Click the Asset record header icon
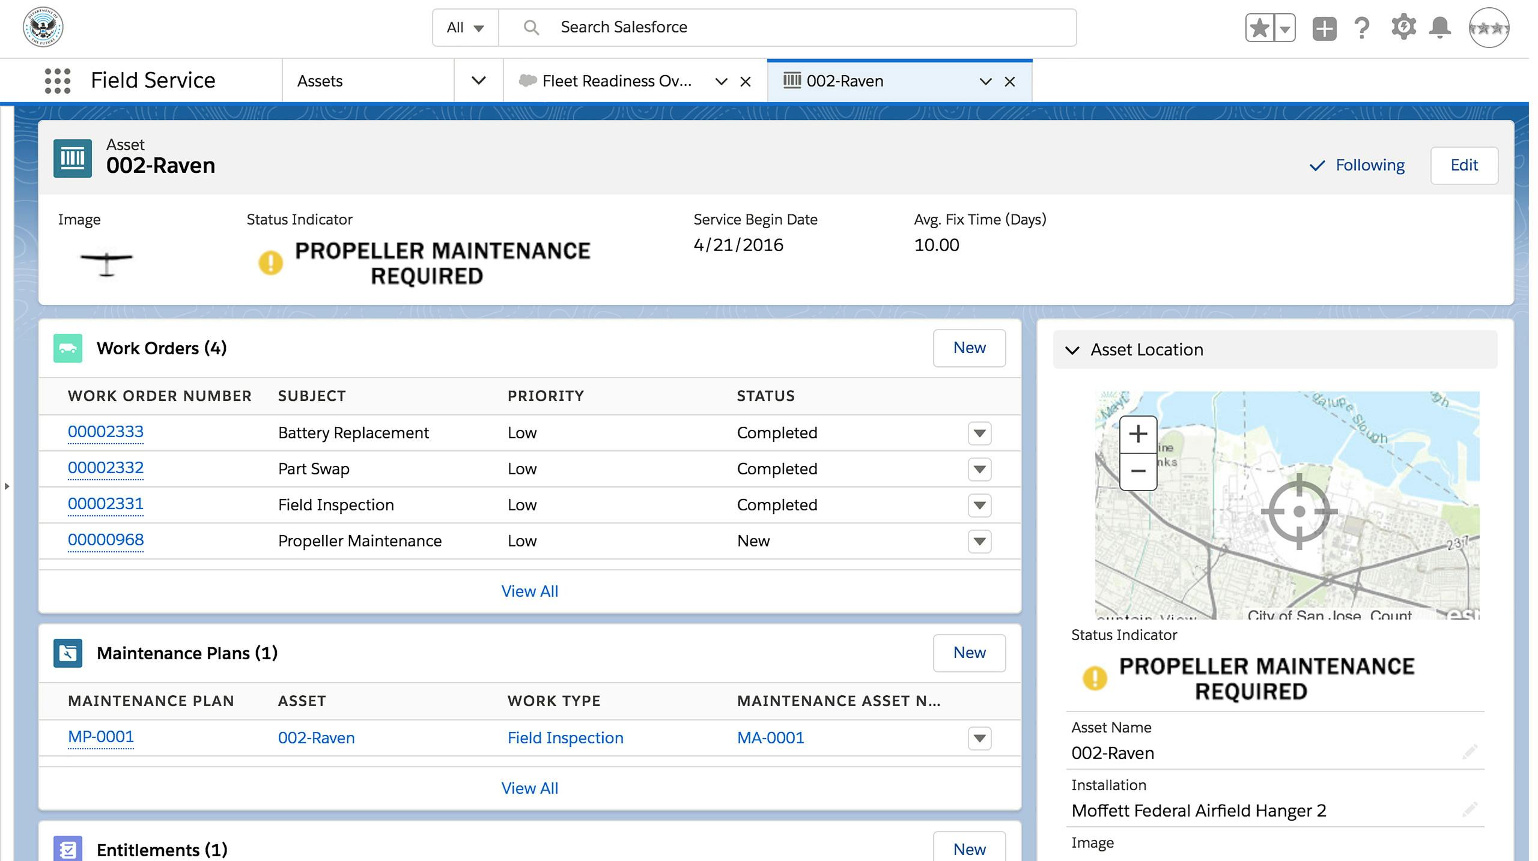The image size is (1538, 861). click(x=73, y=159)
